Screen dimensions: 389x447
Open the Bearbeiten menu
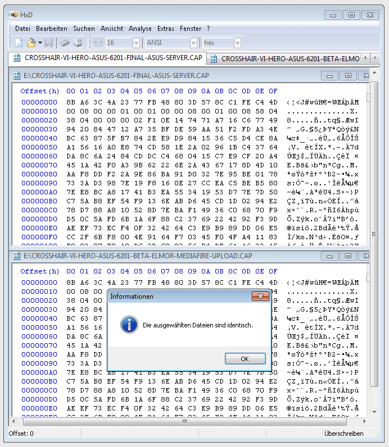pos(52,29)
